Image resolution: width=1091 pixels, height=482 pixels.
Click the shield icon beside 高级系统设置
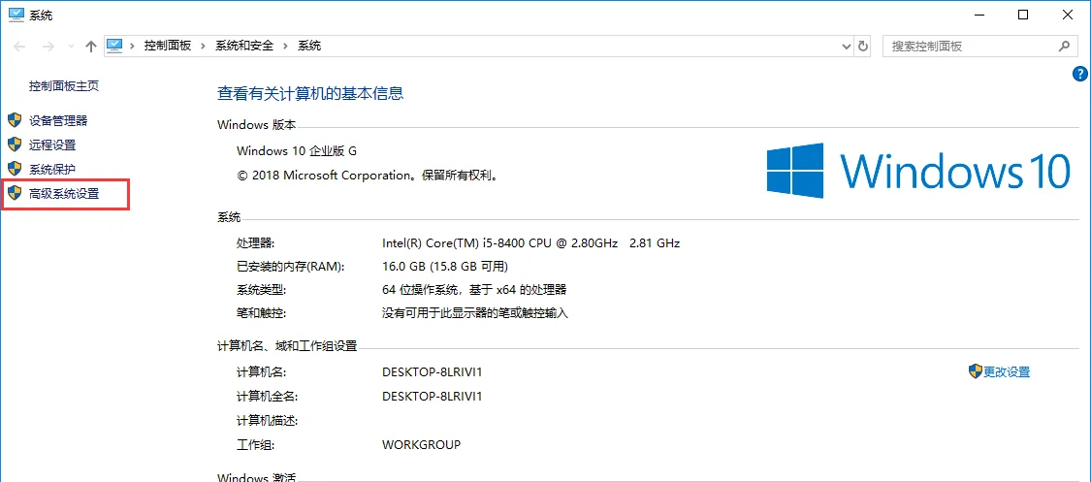coord(14,193)
